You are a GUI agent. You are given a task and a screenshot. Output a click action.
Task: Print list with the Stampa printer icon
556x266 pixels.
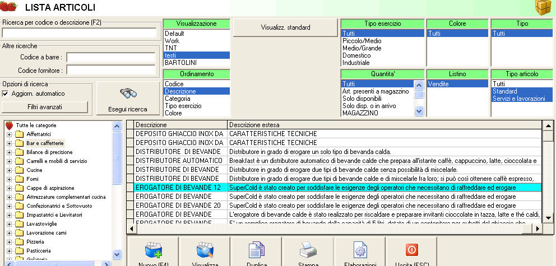click(x=308, y=251)
